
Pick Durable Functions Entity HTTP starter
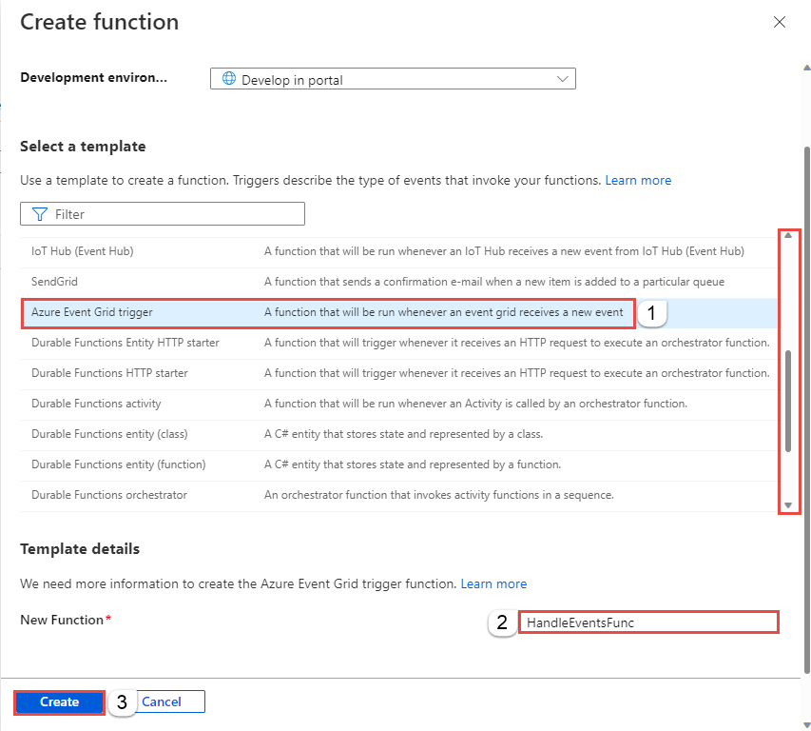[x=126, y=343]
